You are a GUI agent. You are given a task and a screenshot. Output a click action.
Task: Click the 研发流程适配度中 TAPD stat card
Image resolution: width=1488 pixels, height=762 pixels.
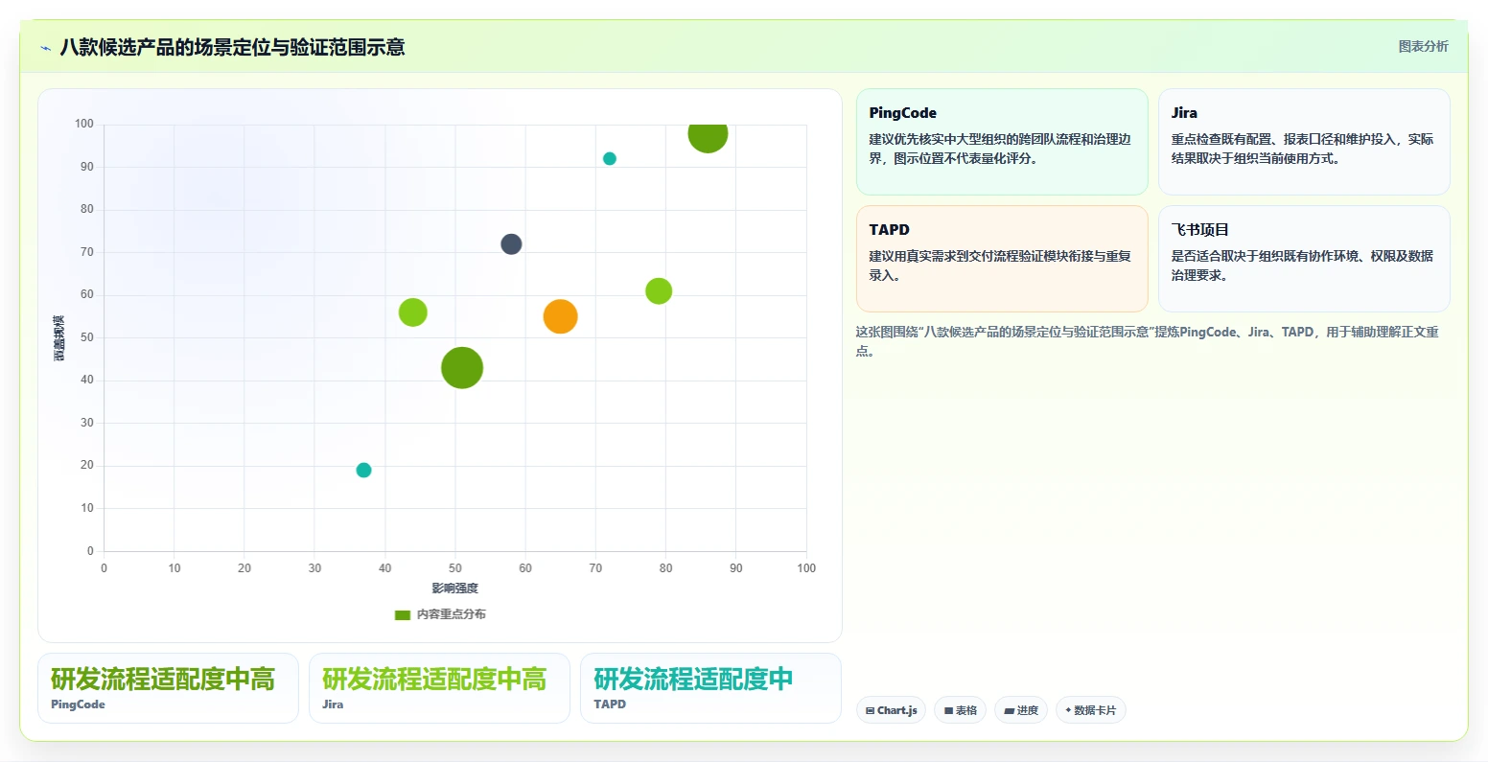(x=710, y=688)
